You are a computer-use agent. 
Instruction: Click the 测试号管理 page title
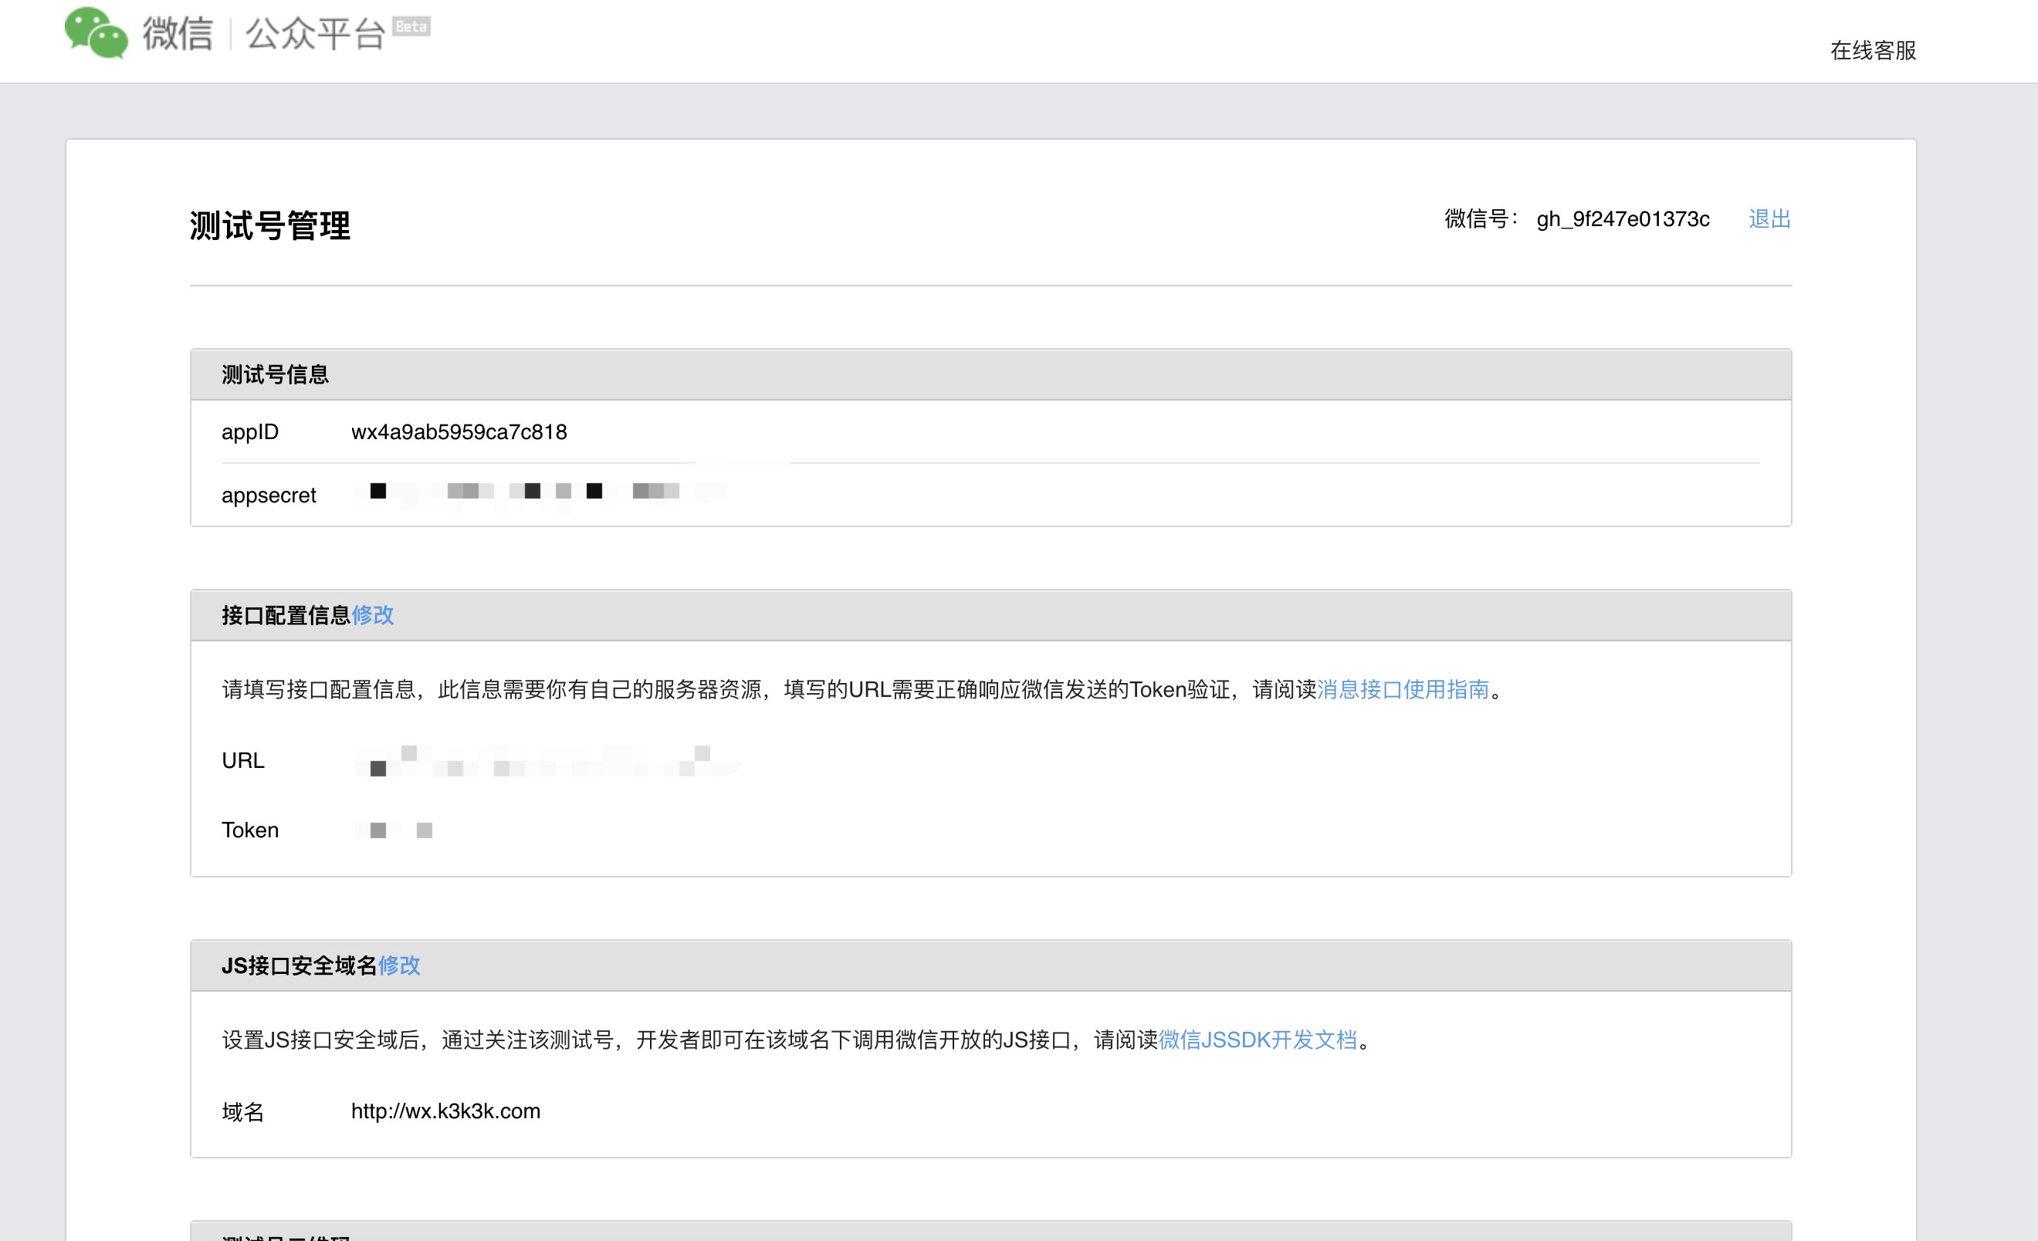point(269,225)
